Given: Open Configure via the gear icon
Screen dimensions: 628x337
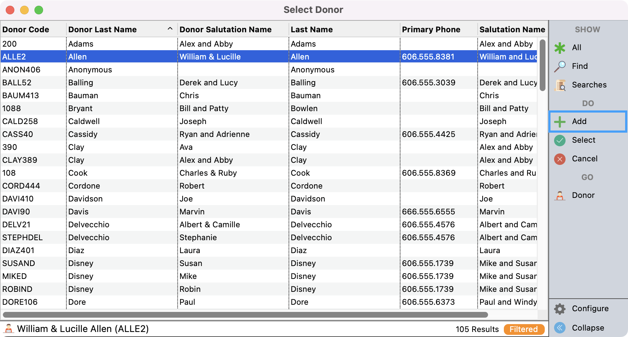Looking at the screenshot, I should tap(560, 309).
